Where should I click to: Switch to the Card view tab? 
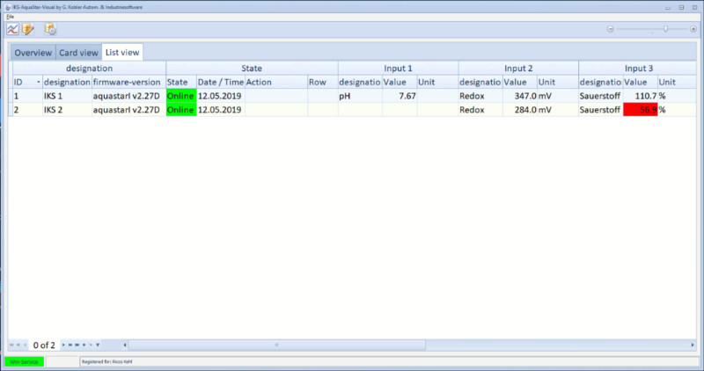[x=78, y=53]
